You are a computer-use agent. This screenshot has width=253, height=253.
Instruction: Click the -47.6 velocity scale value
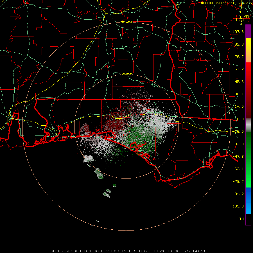coord(238,157)
